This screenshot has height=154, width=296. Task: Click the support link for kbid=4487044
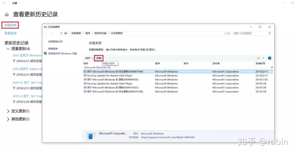(x=168, y=137)
